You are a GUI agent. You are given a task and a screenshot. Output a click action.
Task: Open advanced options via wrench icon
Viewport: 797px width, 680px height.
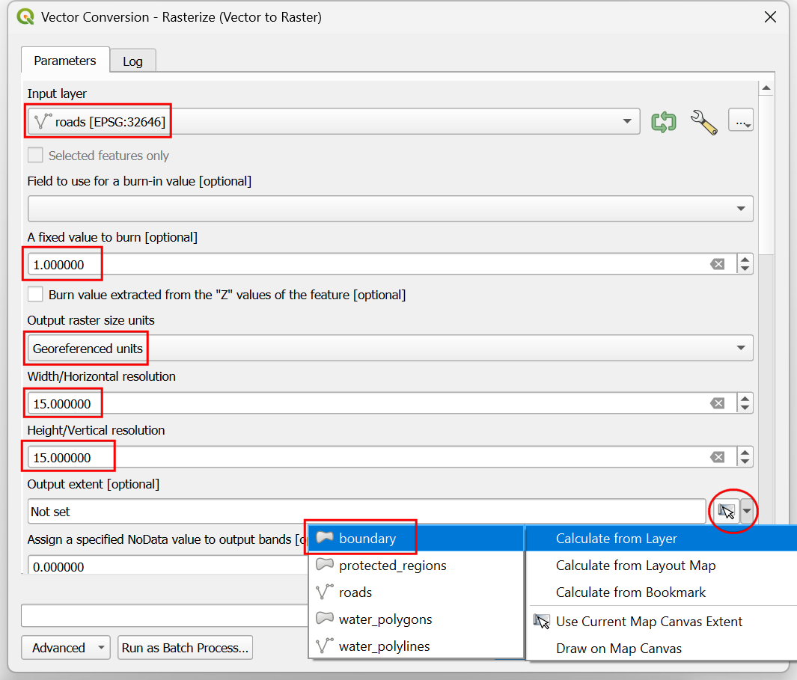point(703,121)
